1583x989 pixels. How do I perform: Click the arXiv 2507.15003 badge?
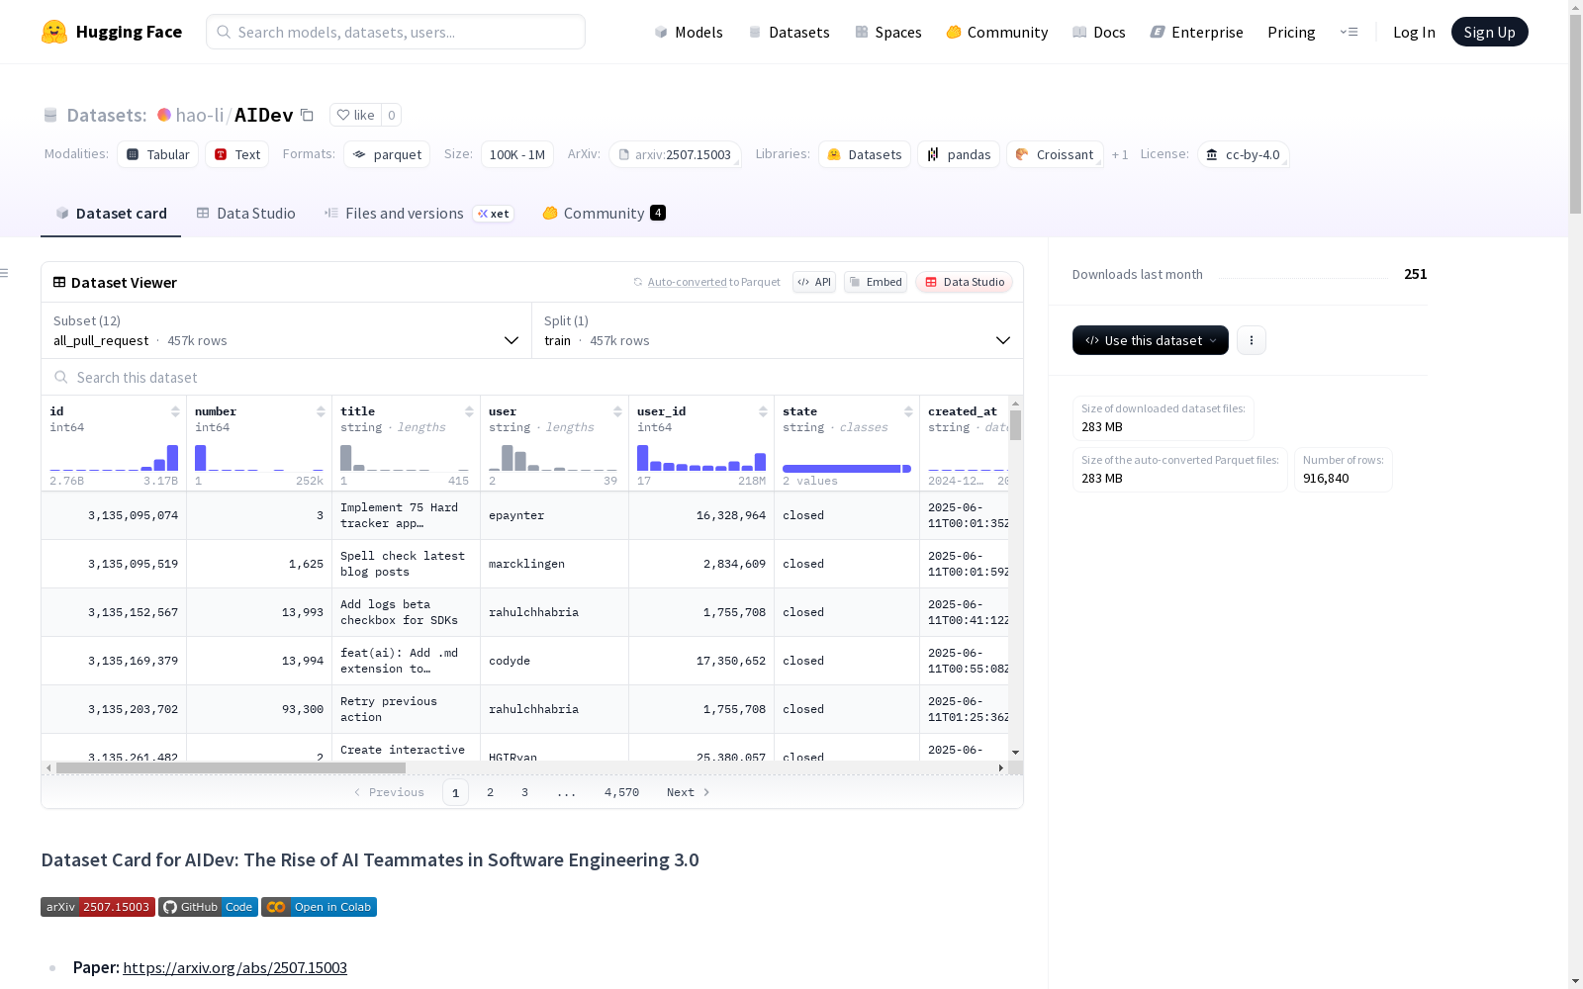(x=98, y=907)
